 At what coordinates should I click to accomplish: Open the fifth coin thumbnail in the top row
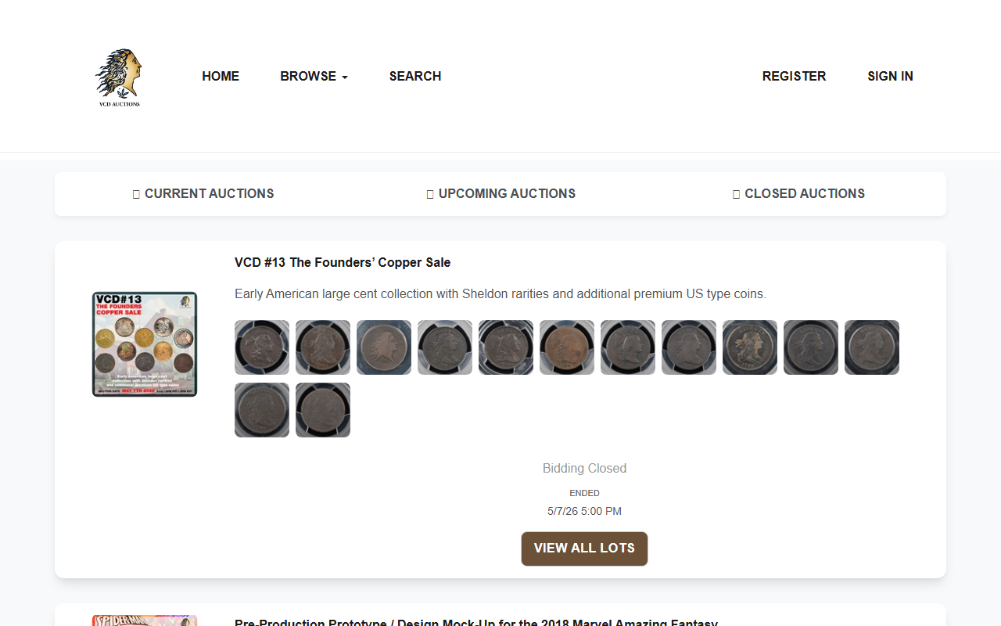tap(506, 347)
